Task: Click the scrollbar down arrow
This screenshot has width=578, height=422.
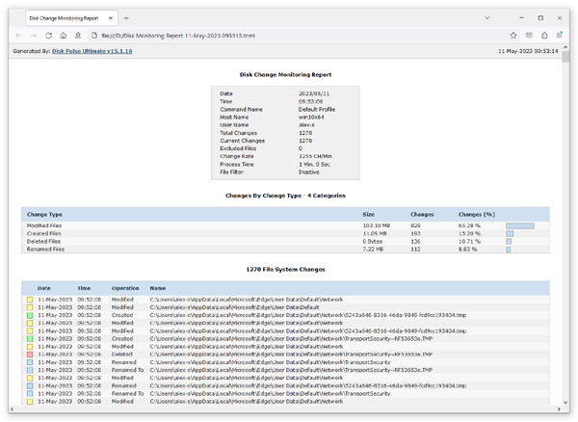Action: click(565, 403)
